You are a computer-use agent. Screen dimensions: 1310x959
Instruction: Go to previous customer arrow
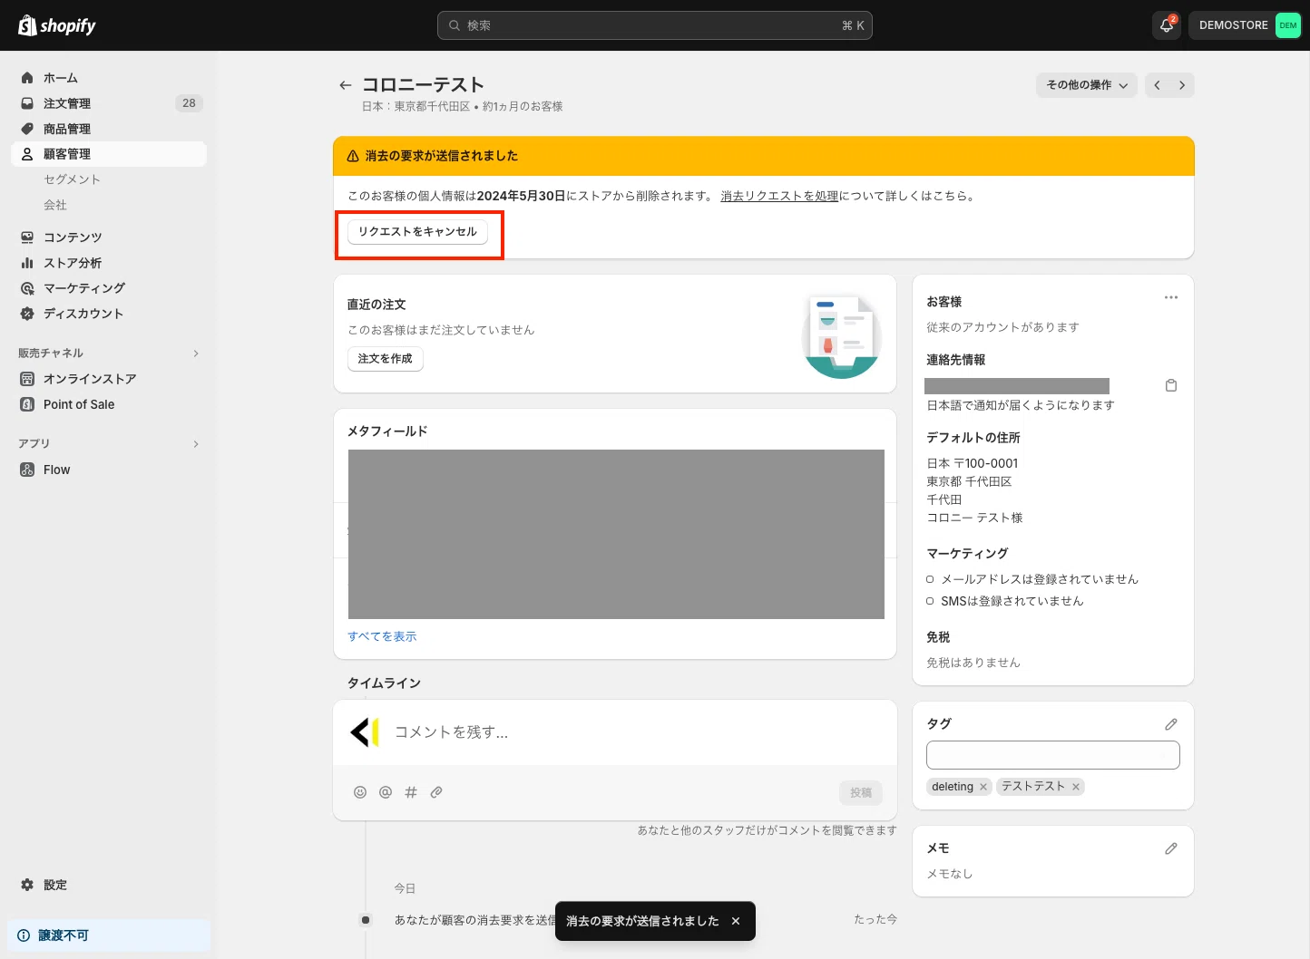click(x=1157, y=85)
